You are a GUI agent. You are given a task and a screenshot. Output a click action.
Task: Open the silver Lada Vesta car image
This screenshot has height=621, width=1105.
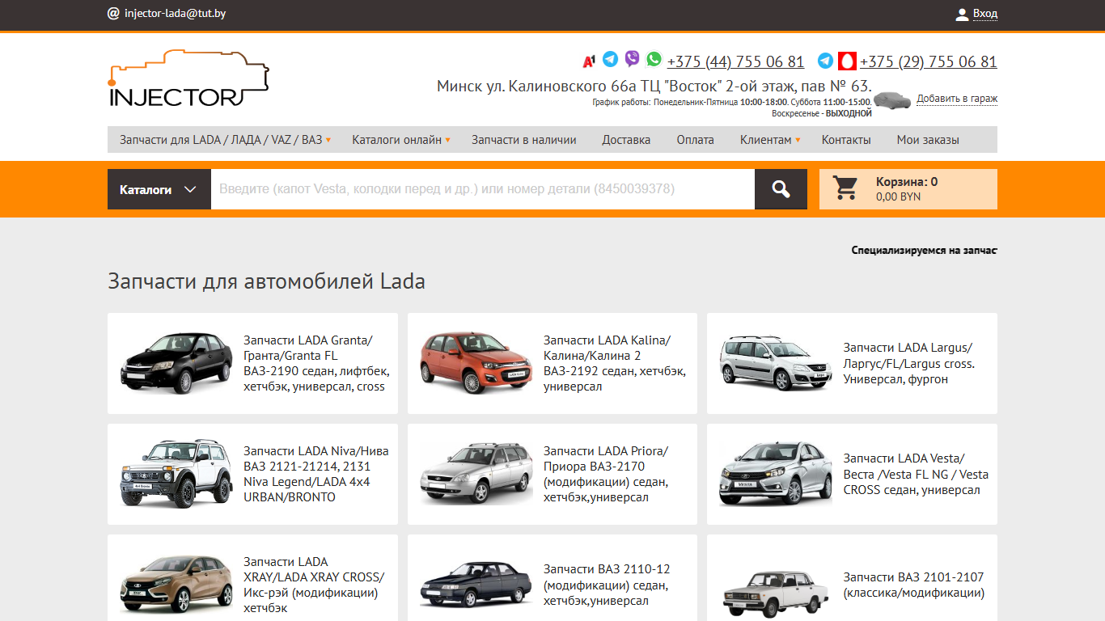point(777,474)
